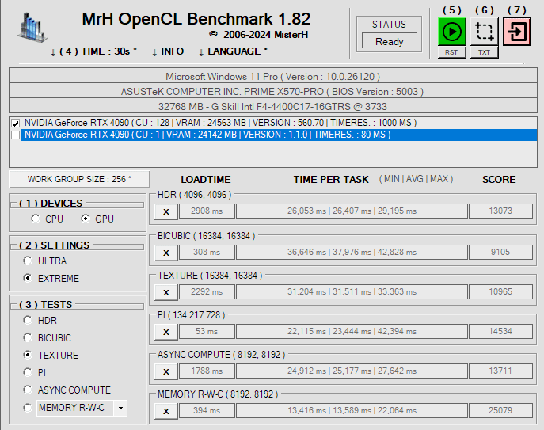Click the ASYNC COMPUTE loadtime field 1788 ms

coord(207,371)
